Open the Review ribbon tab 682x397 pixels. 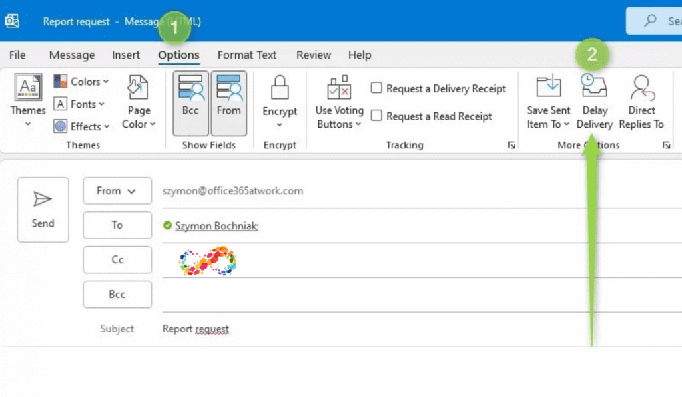tap(313, 55)
